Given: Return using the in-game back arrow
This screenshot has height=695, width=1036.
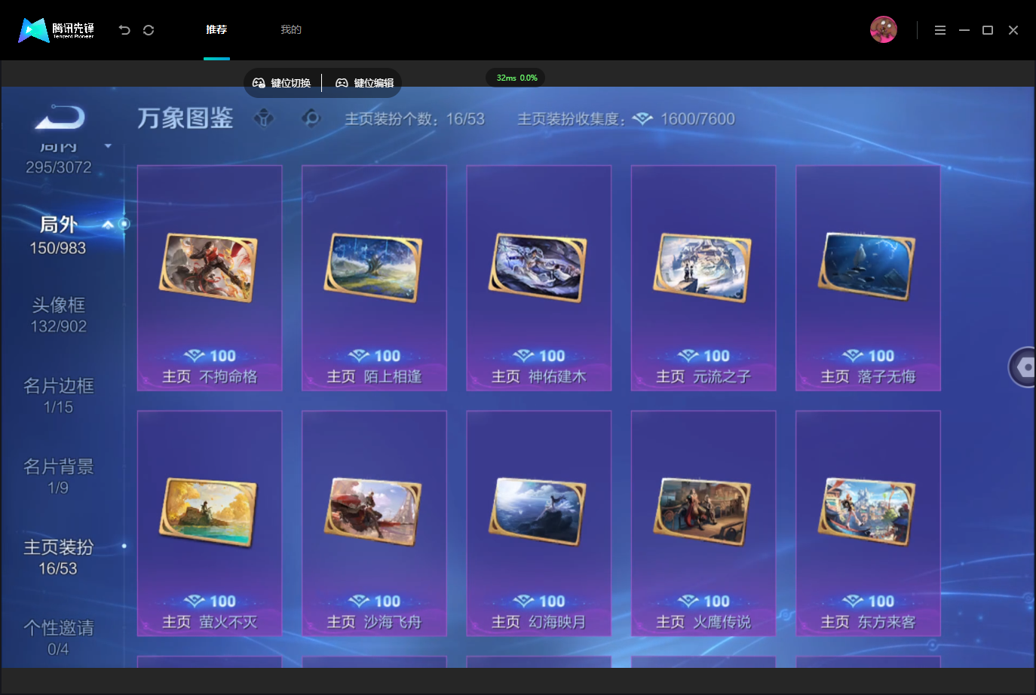Looking at the screenshot, I should tap(60, 118).
